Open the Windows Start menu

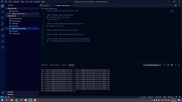tap(2, 100)
